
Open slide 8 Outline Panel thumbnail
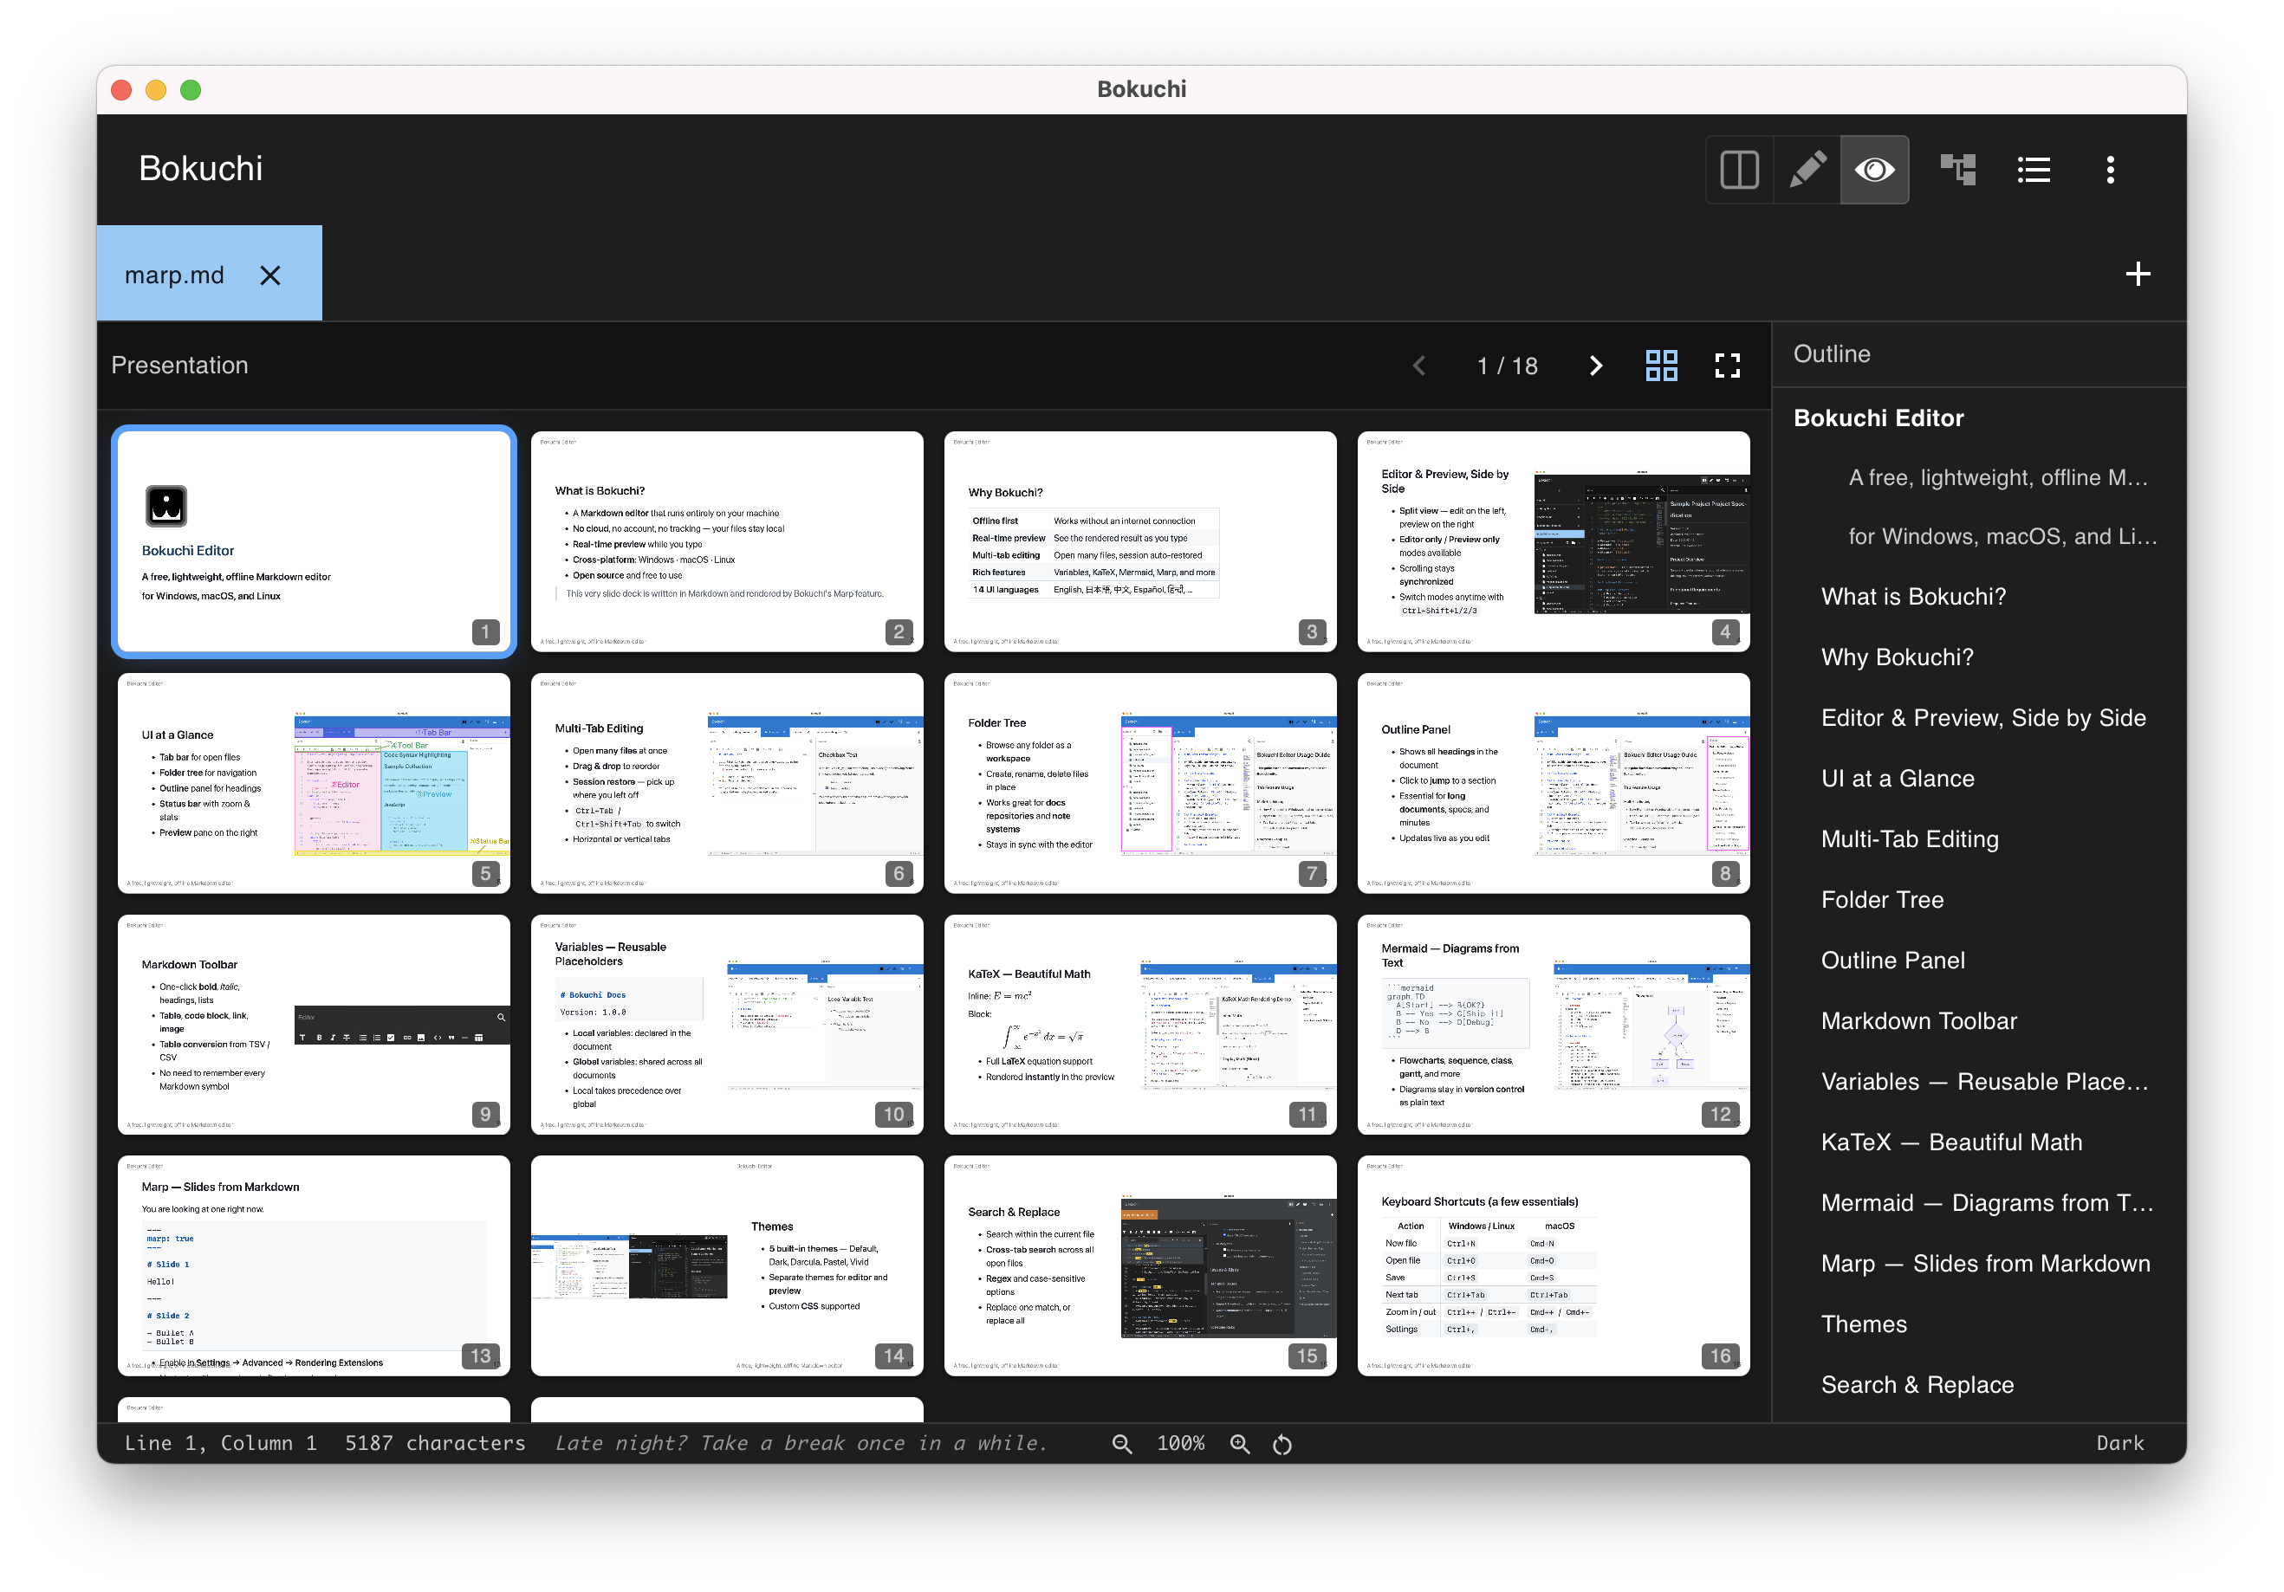click(1554, 784)
